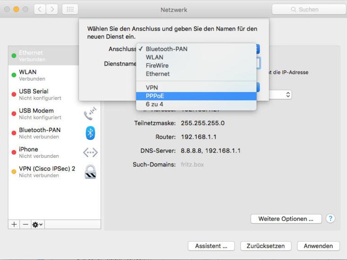Select WLAN service in sidebar
Screen dimensions: 347x260
[43, 75]
